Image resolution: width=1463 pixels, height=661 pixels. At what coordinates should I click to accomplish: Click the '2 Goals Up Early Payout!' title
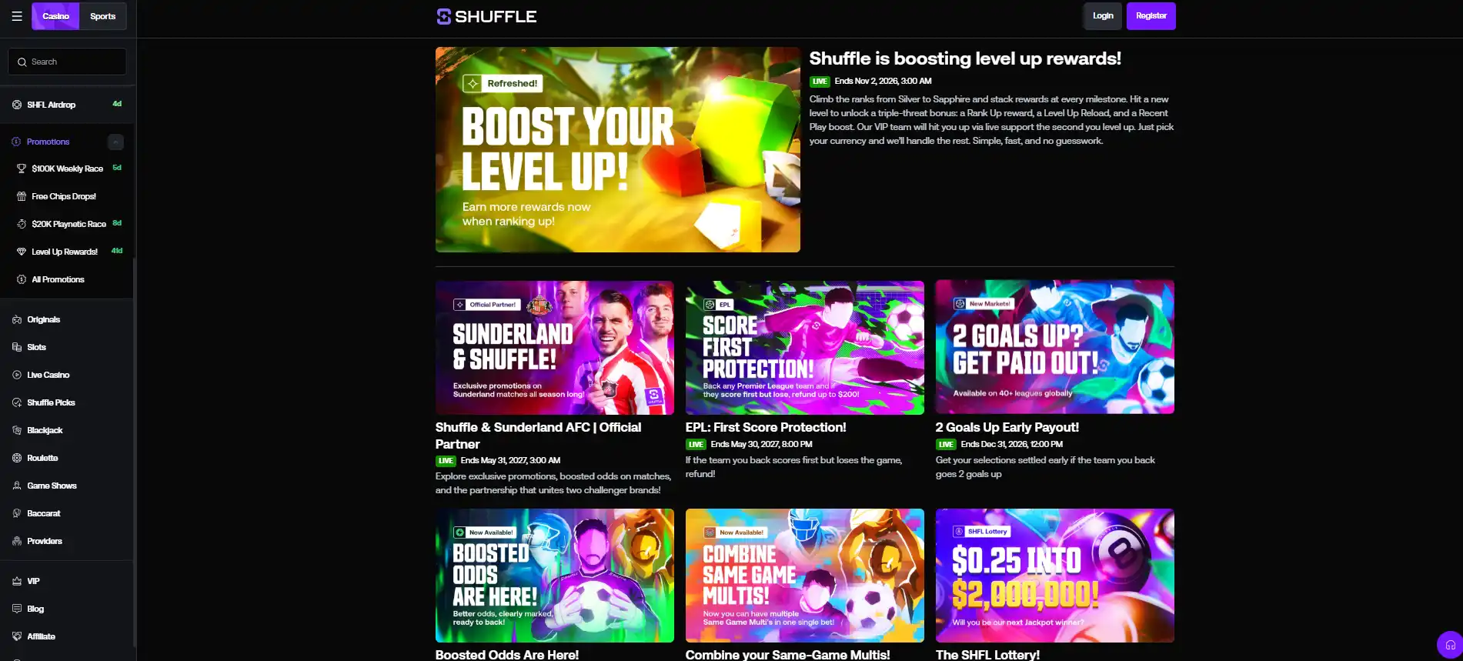tap(1007, 427)
